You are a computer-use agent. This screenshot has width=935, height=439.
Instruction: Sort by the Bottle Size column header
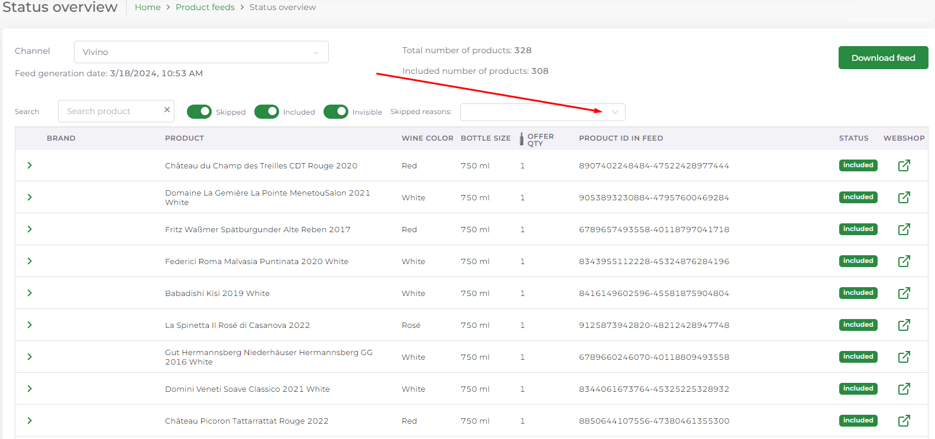click(486, 138)
